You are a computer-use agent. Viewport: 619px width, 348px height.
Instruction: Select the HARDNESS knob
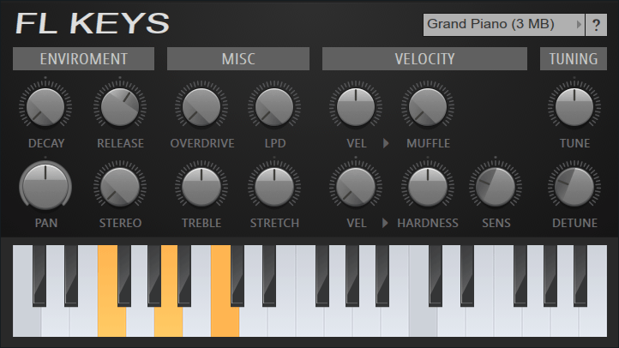coord(428,186)
